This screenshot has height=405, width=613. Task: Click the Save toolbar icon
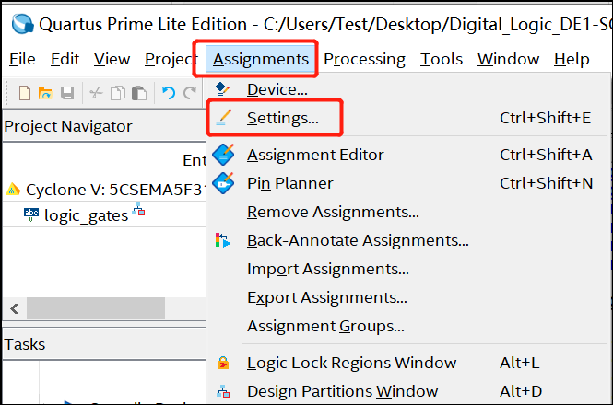pyautogui.click(x=67, y=93)
